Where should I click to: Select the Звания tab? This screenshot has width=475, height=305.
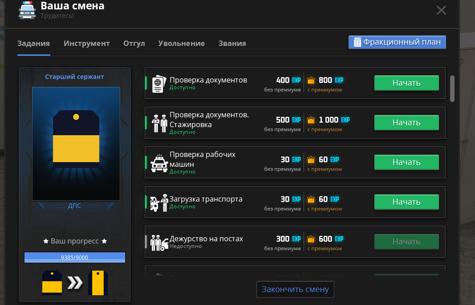click(x=232, y=43)
